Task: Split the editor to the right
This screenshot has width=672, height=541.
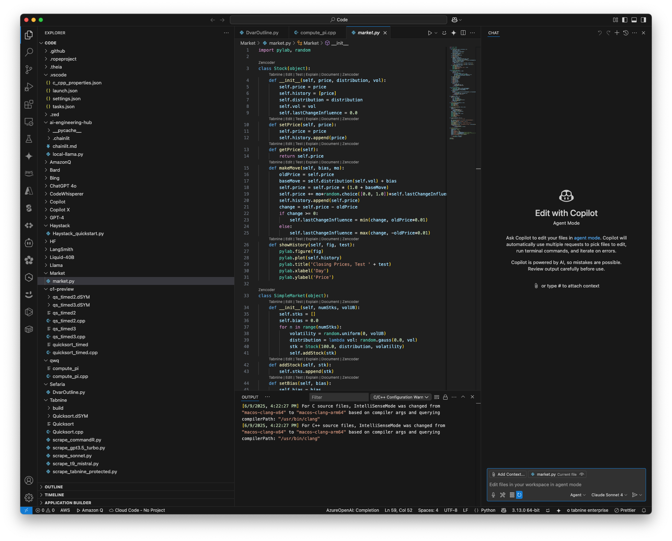Action: [463, 33]
